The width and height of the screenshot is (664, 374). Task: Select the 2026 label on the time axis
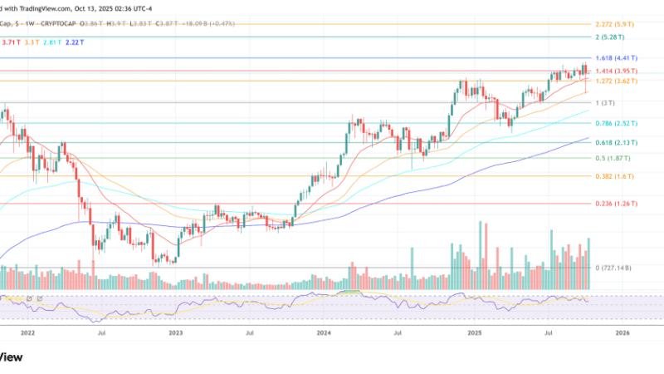[x=622, y=332]
